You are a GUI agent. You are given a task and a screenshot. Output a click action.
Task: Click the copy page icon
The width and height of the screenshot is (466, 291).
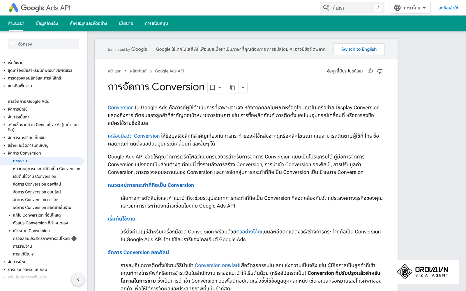tap(232, 88)
